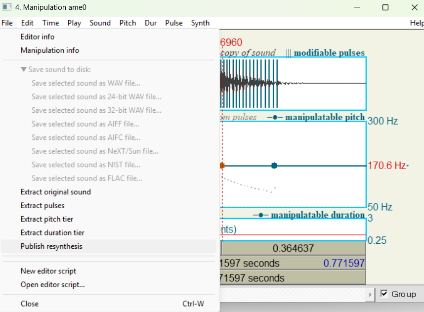Select Save selected sound as FLAC file

tap(108, 178)
